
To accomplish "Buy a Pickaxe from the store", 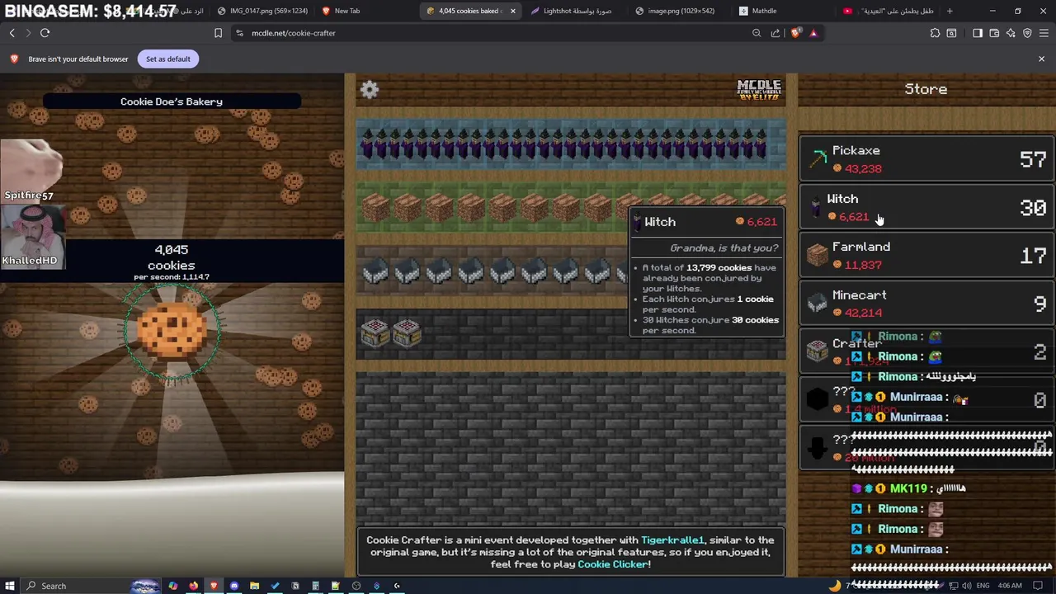I will coord(927,159).
